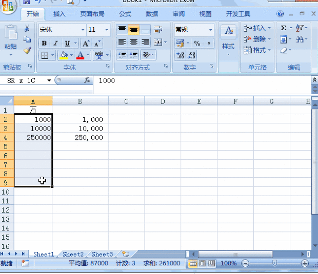The image size is (318, 274).
Task: Click the Cut scissors icon
Action: click(x=27, y=28)
